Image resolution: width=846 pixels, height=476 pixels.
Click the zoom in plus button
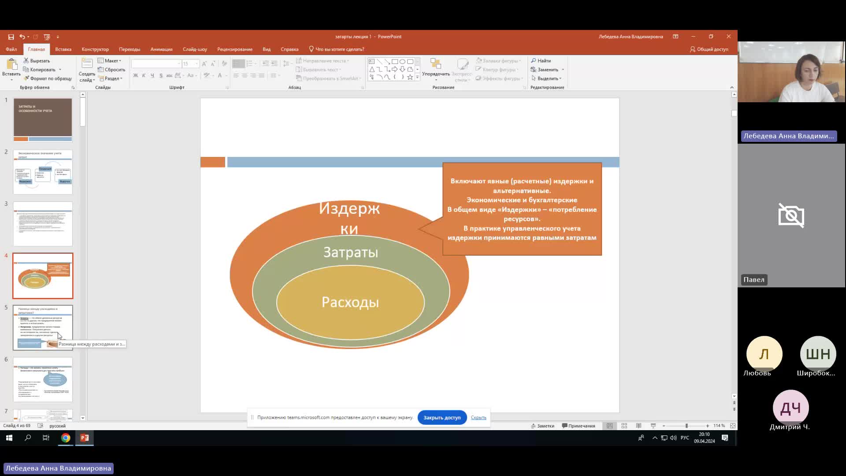point(708,426)
